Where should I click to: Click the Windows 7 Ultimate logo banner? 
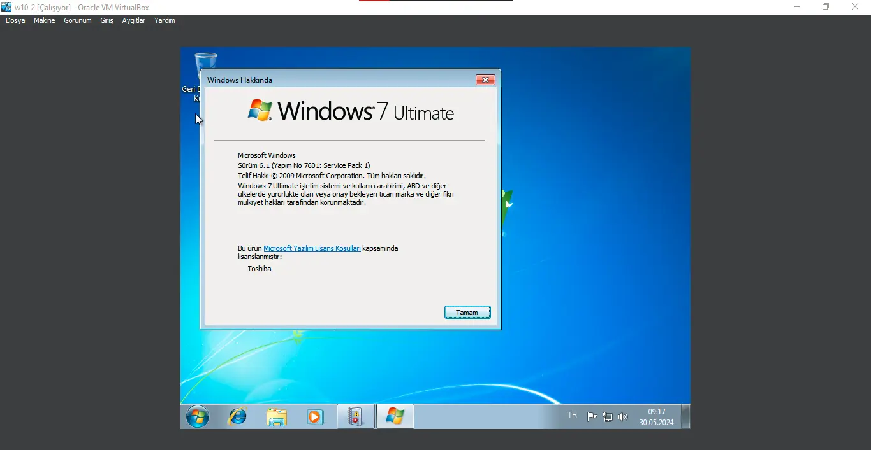click(351, 111)
